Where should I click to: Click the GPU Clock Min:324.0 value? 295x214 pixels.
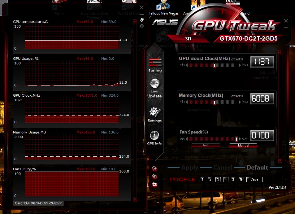point(110,95)
